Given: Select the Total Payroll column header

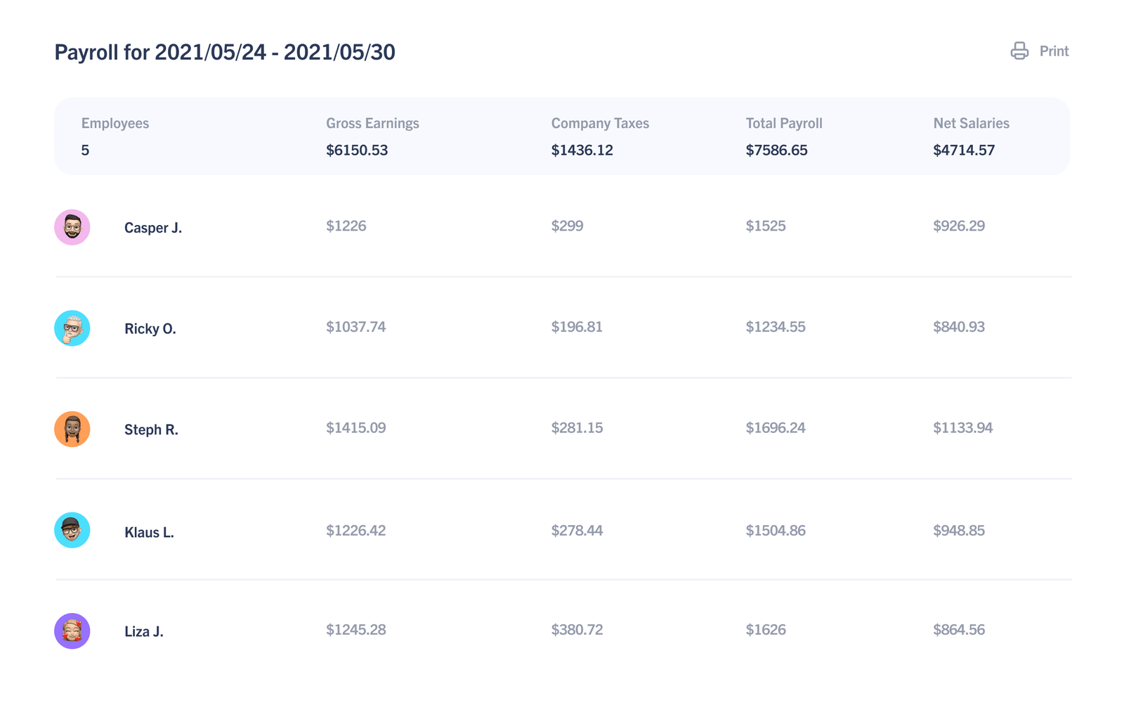Looking at the screenshot, I should tap(784, 122).
